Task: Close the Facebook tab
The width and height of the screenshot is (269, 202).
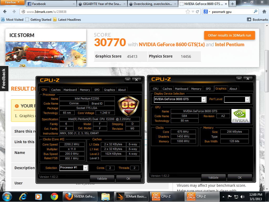Action: [74, 4]
